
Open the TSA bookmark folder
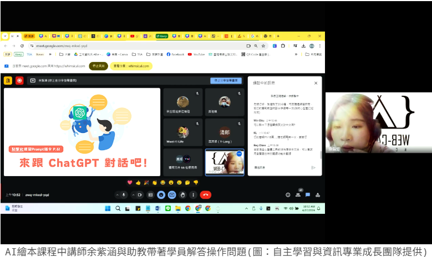pyautogui.click(x=137, y=54)
